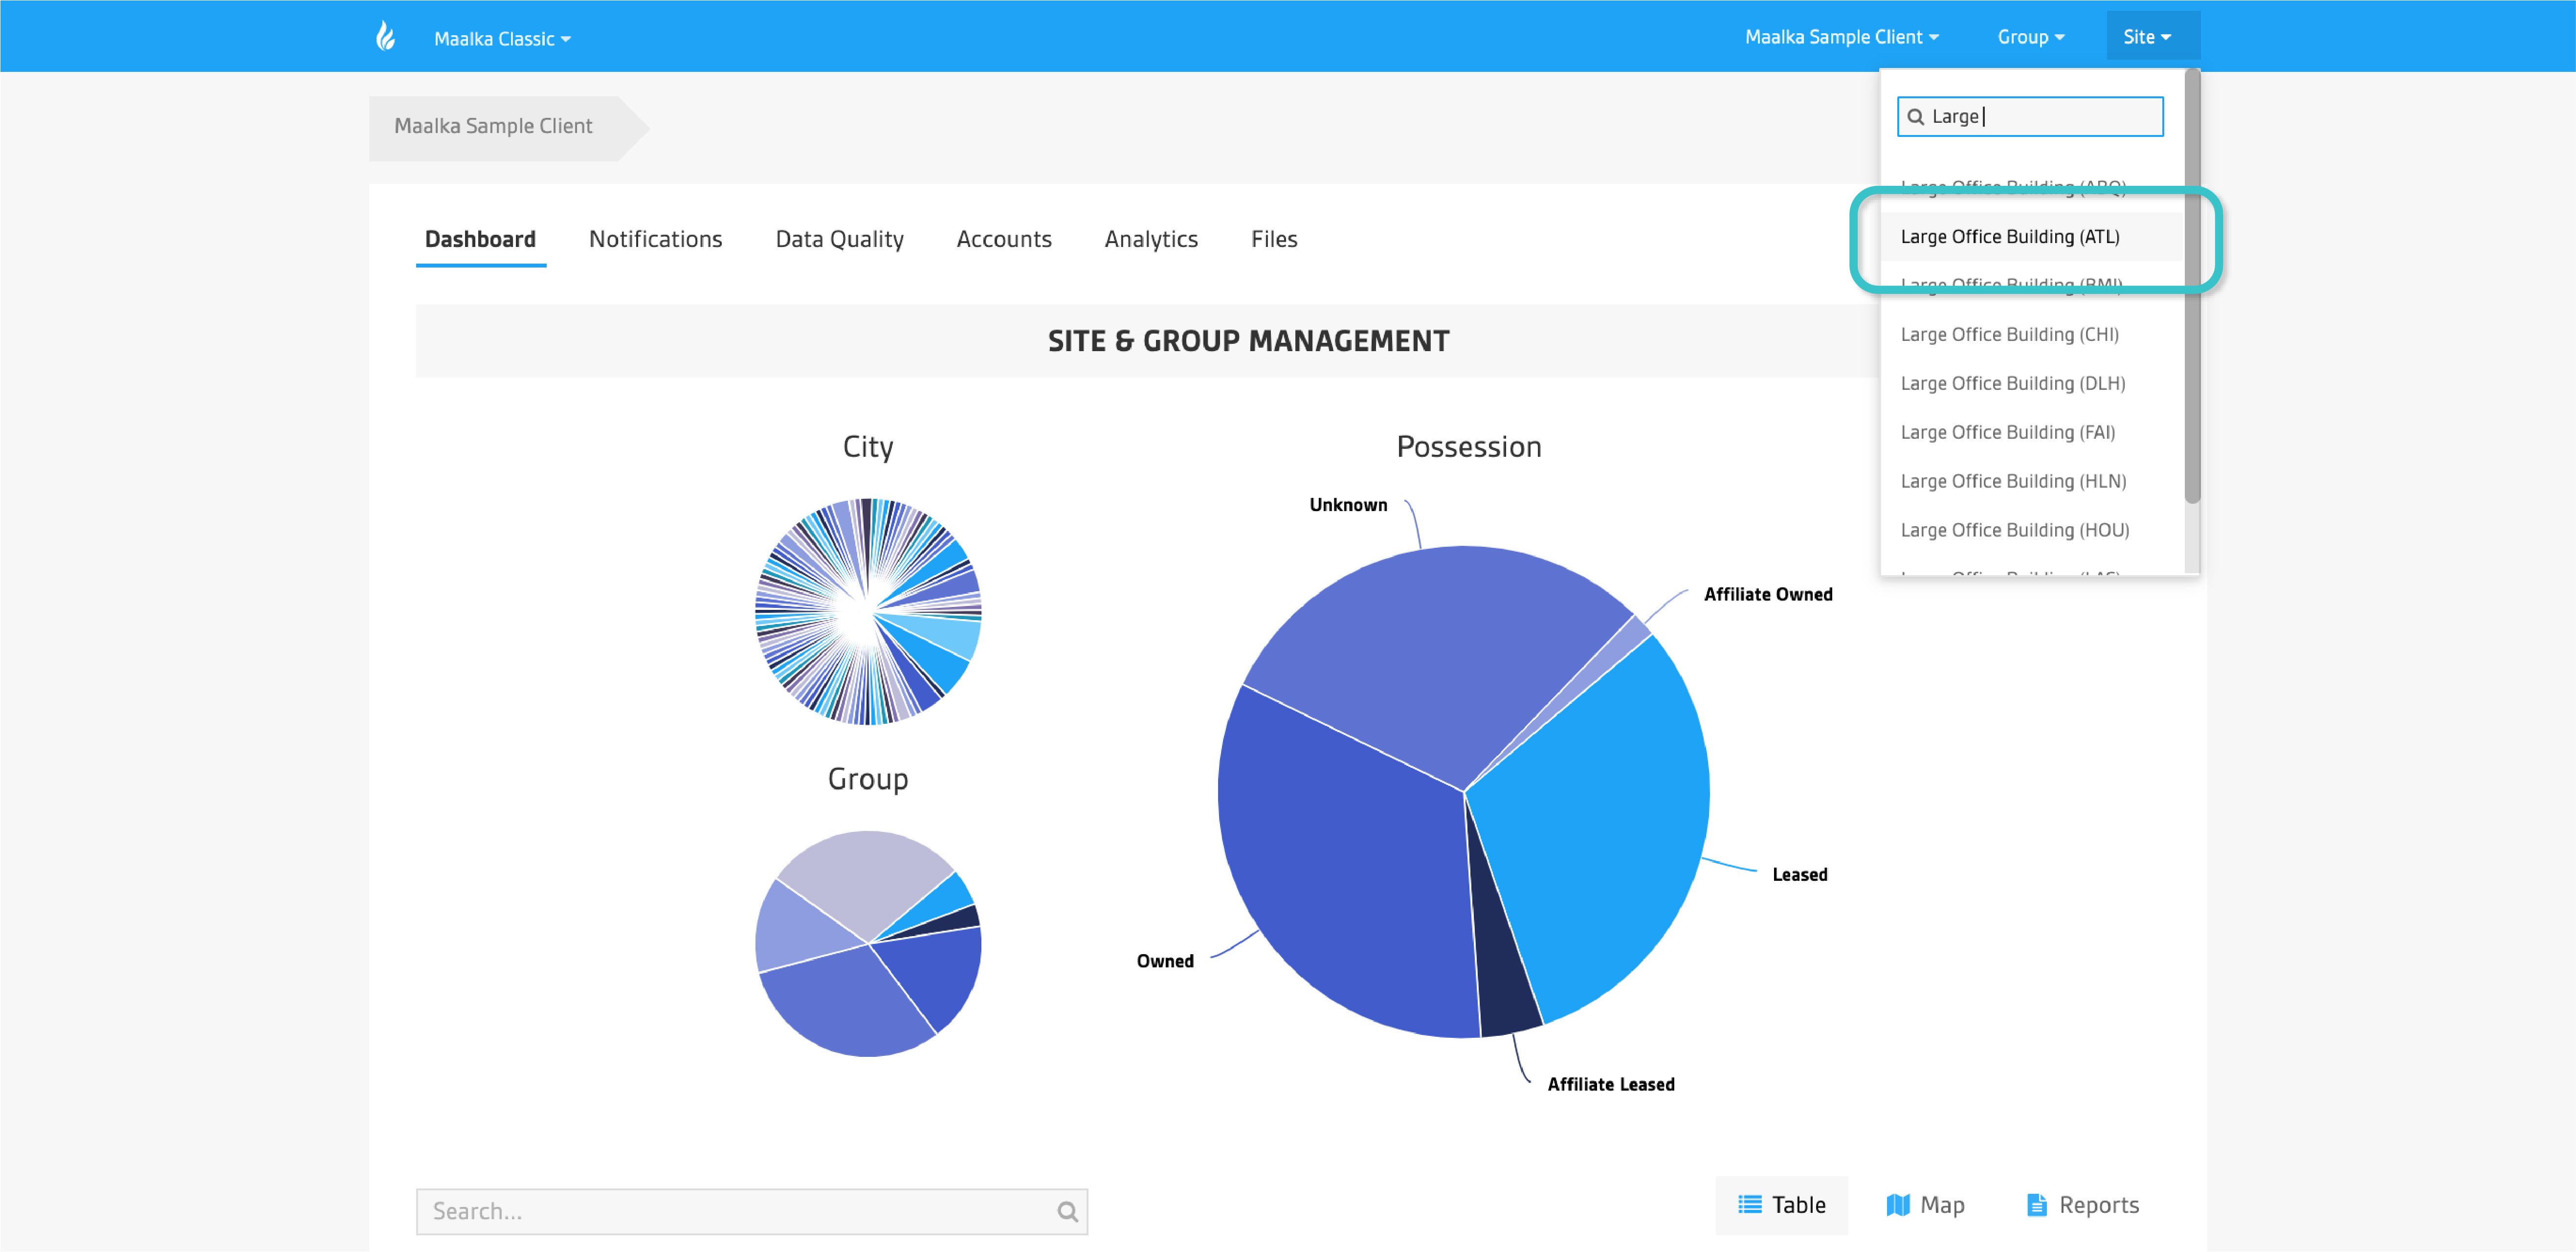This screenshot has width=2576, height=1252.
Task: Click the Reports document icon
Action: tap(2036, 1204)
